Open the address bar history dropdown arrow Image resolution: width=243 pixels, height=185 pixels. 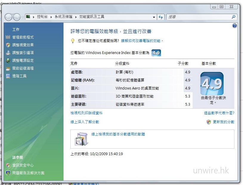pos(154,17)
